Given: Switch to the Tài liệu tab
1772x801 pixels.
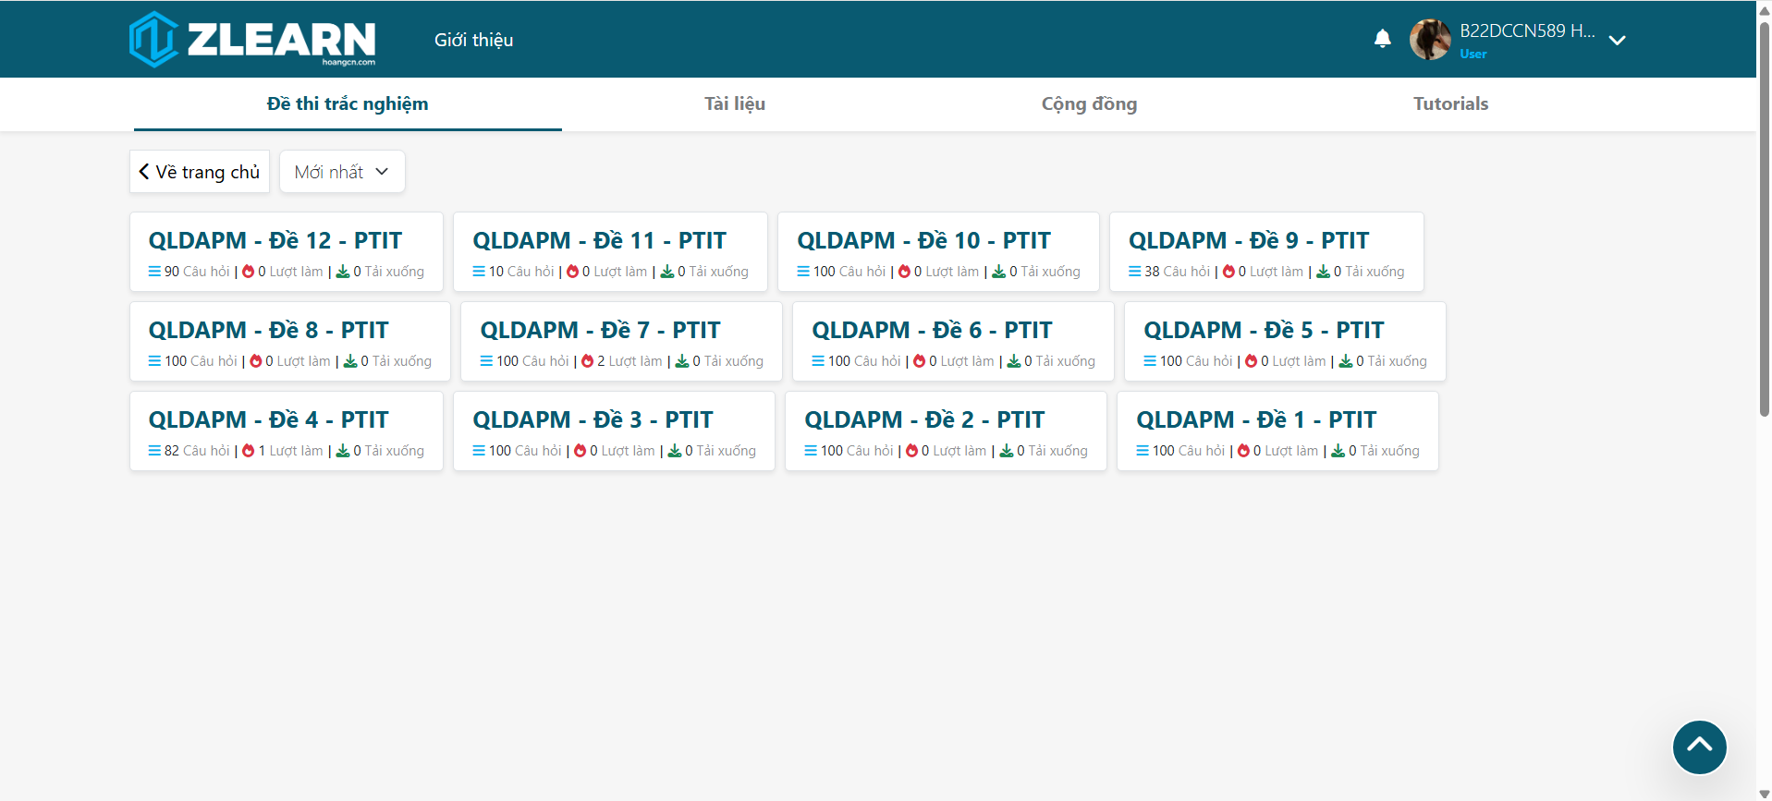Looking at the screenshot, I should (x=734, y=103).
